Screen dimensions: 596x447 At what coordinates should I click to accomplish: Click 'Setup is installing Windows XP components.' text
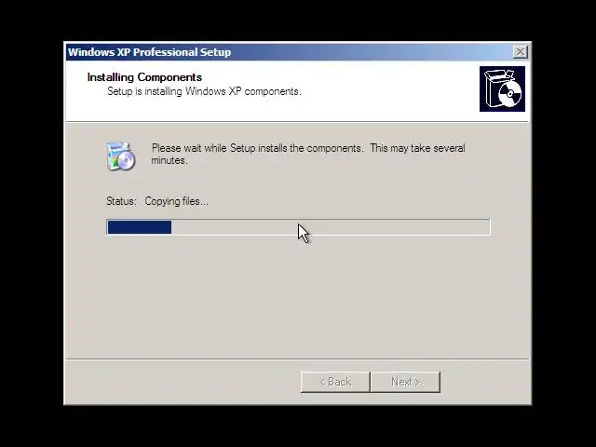pos(204,91)
